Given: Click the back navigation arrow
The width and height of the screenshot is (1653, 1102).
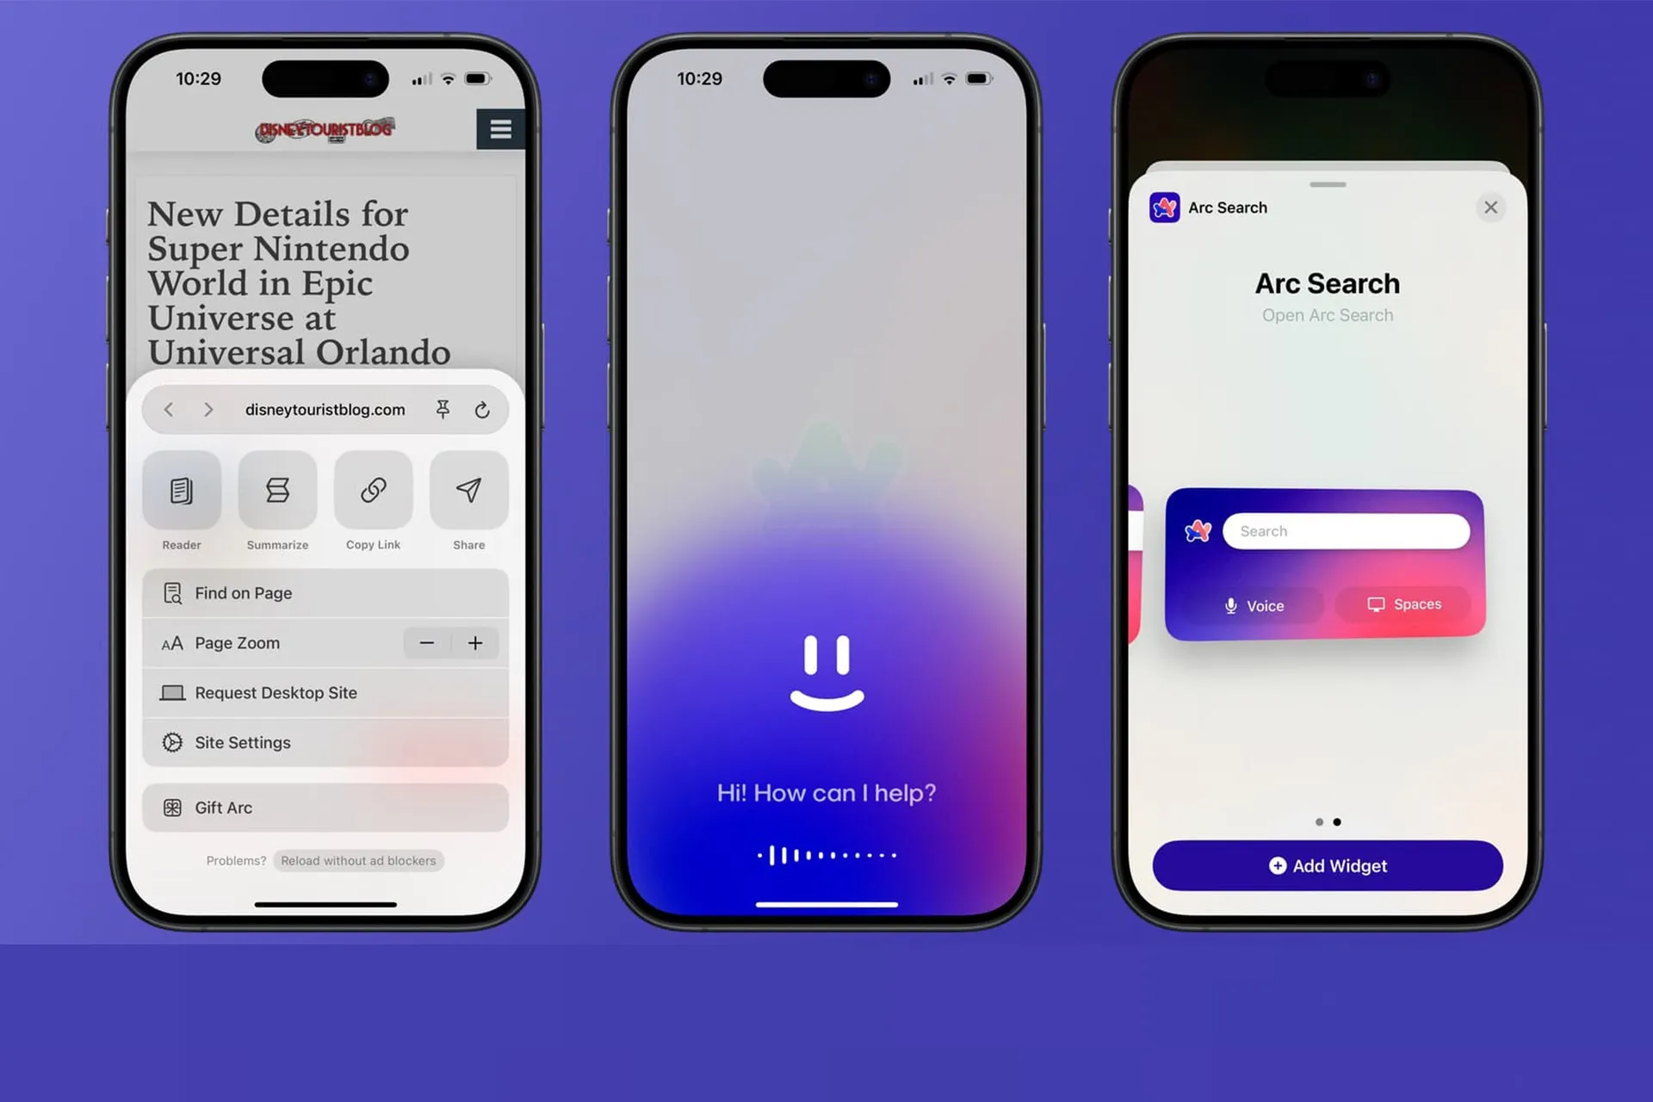Looking at the screenshot, I should pos(170,410).
